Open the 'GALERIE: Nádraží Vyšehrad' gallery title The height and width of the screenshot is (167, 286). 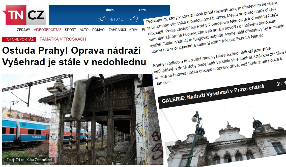pos(213,94)
